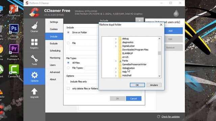Close the Răsfoire după folder dialog

161,25
